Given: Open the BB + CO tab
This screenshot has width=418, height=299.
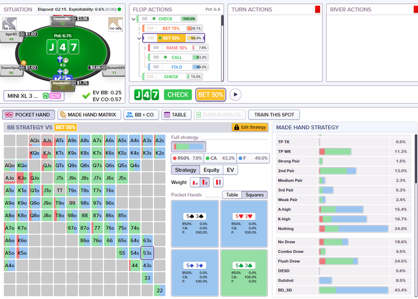Looking at the screenshot, I should click(x=141, y=115).
